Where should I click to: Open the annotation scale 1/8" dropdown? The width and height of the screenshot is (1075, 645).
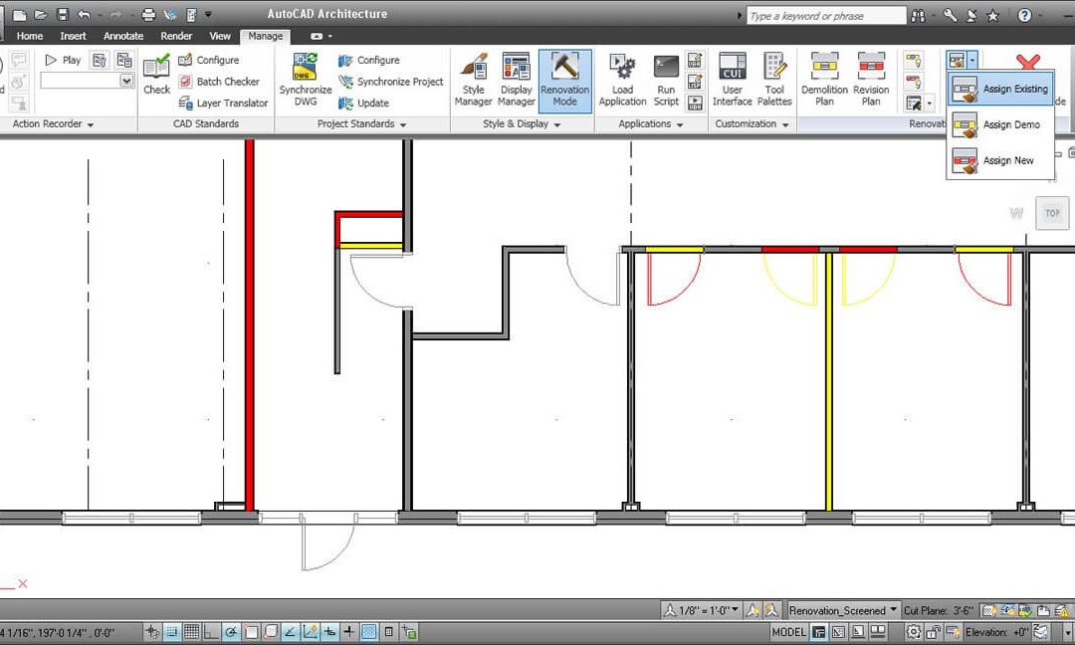coord(702,610)
